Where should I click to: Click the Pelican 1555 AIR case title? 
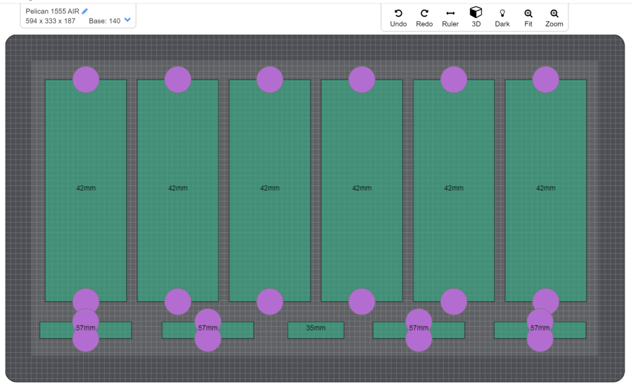[52, 11]
